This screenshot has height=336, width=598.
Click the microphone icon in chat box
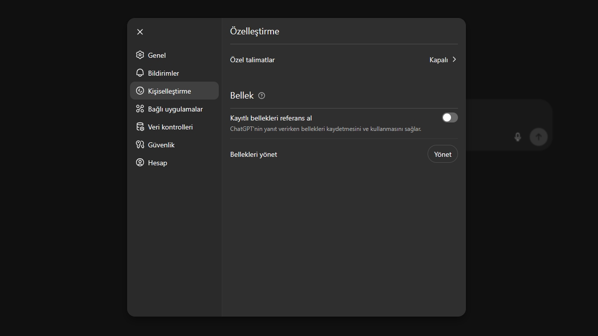click(517, 137)
